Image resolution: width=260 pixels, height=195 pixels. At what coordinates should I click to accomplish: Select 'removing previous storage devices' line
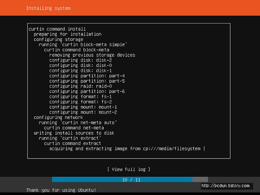92,55
